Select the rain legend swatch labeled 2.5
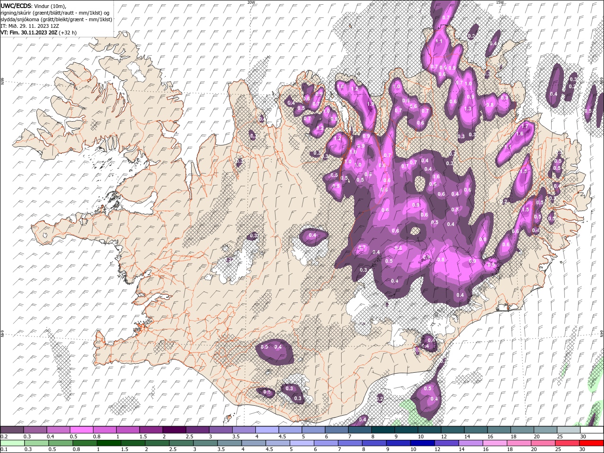Screen dimensions: 604x453 click(181, 443)
